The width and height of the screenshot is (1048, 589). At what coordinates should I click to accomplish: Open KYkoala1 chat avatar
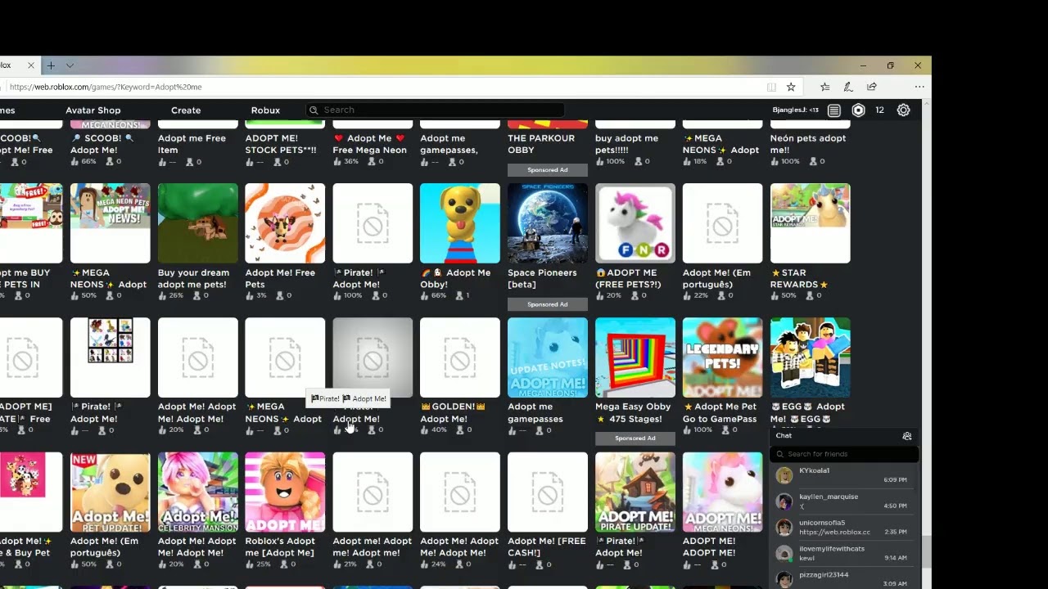784,475
